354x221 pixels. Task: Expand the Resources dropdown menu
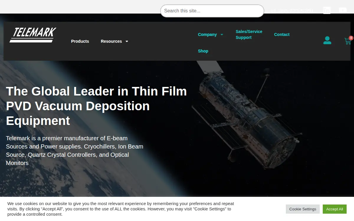114,41
